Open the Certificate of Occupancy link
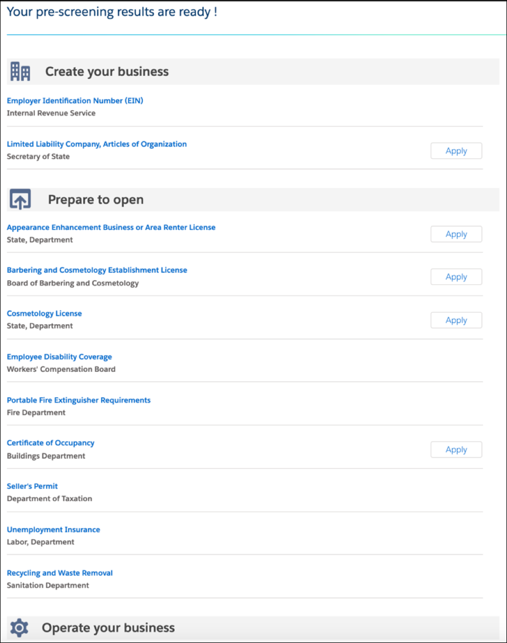Screen dimensions: 507x643 click(50, 442)
